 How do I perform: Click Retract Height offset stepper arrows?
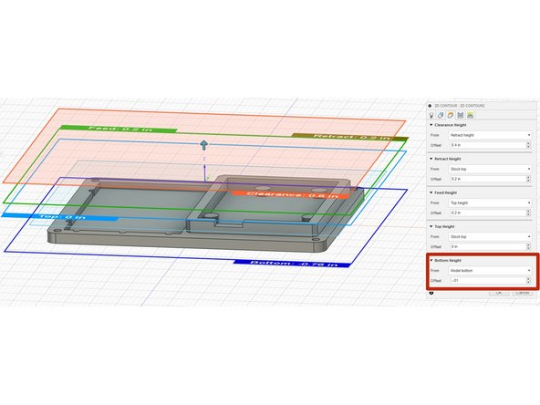click(529, 179)
